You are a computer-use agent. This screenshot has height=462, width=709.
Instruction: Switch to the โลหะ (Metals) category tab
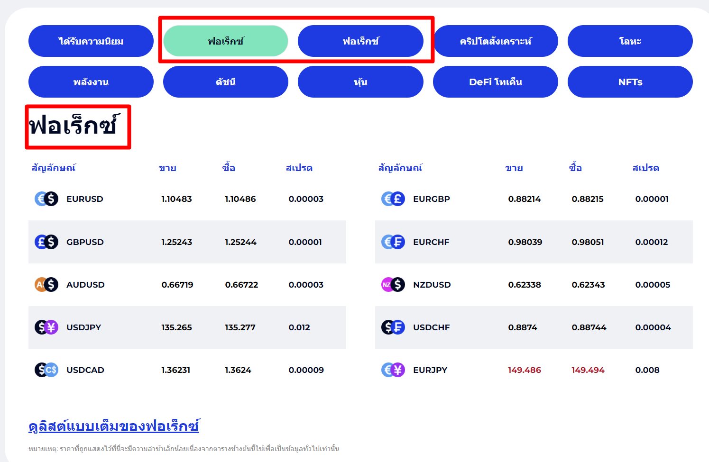coord(630,41)
